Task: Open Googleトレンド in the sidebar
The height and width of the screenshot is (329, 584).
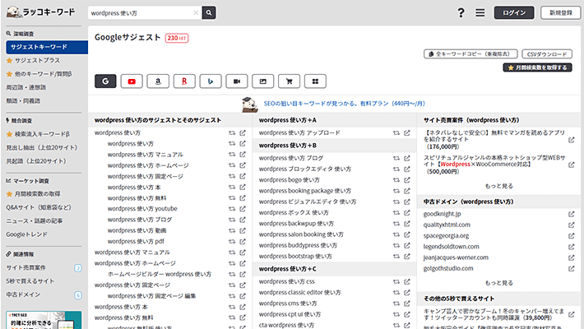Action: tap(27, 234)
